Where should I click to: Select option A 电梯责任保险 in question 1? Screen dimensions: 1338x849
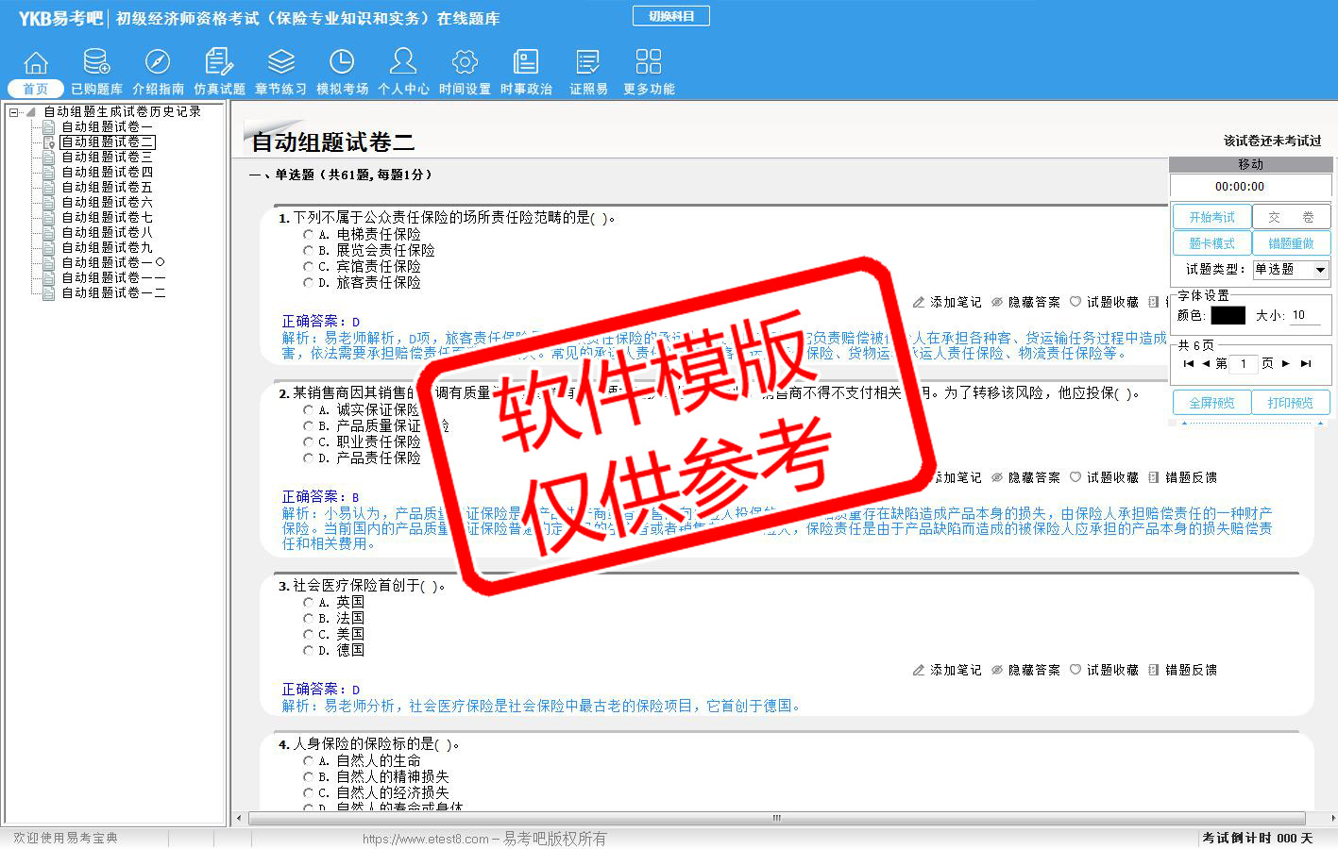click(x=309, y=234)
